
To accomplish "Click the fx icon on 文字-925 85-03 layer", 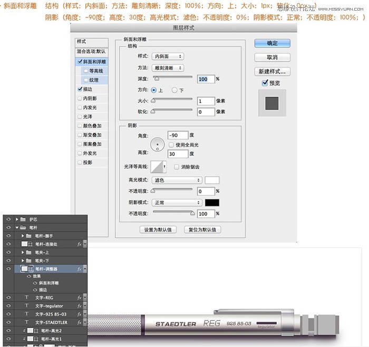I will point(80,314).
